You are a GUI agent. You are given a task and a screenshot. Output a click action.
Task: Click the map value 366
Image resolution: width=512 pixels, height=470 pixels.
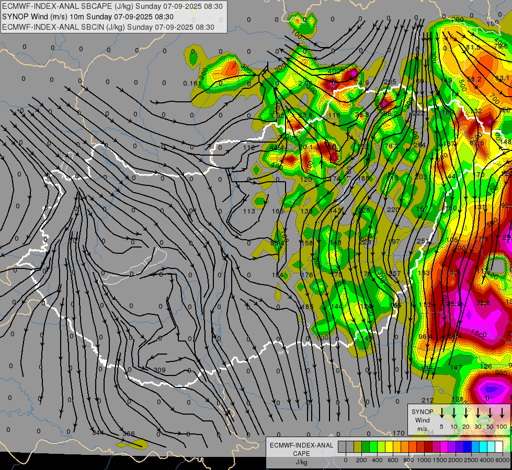coord(129,434)
